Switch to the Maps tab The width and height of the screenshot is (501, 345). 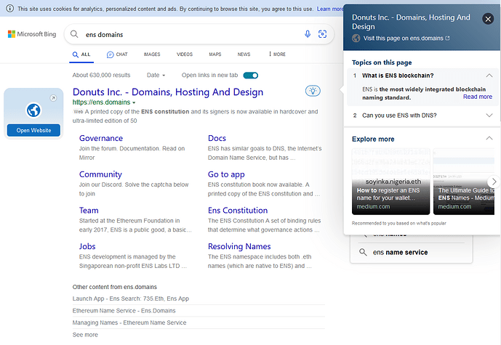(x=215, y=54)
